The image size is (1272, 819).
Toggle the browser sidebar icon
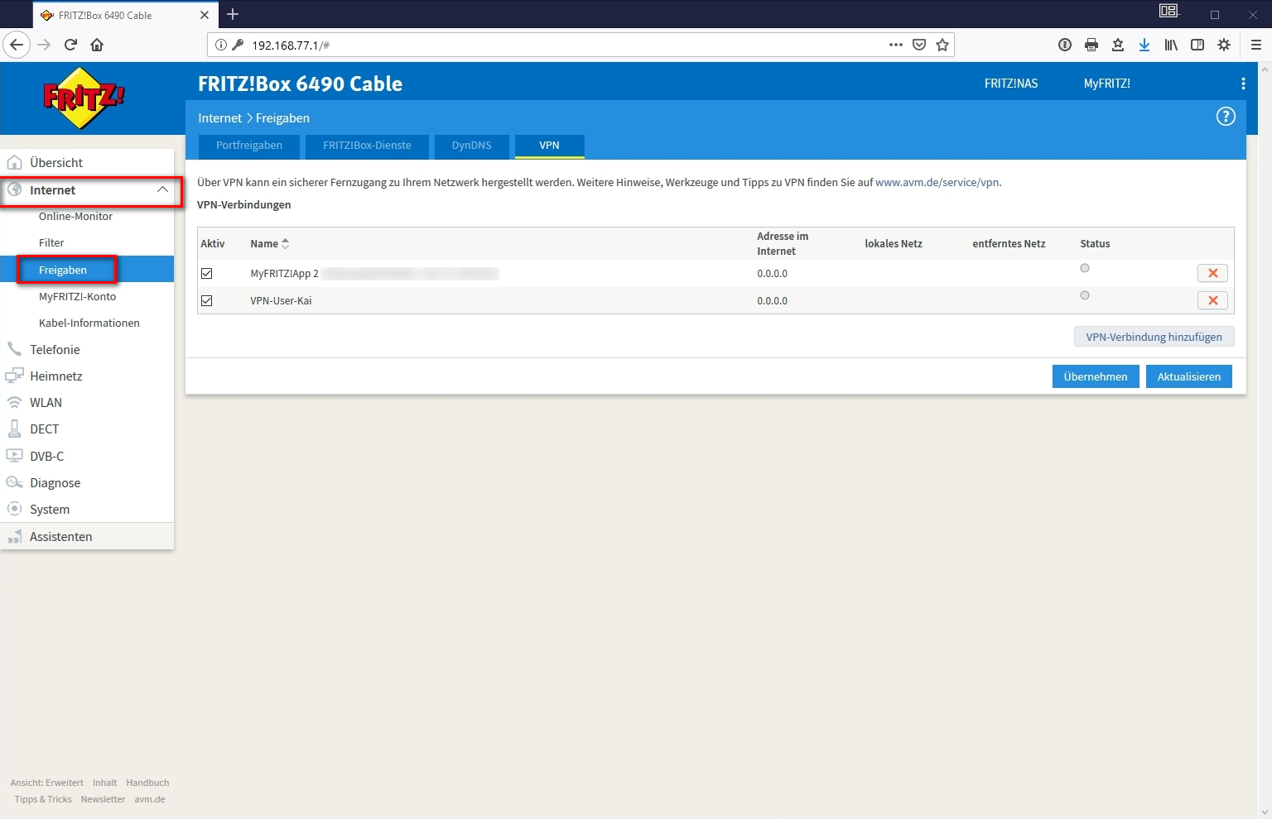coord(1197,45)
